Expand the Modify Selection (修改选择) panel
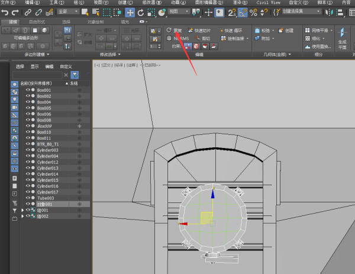 point(110,54)
